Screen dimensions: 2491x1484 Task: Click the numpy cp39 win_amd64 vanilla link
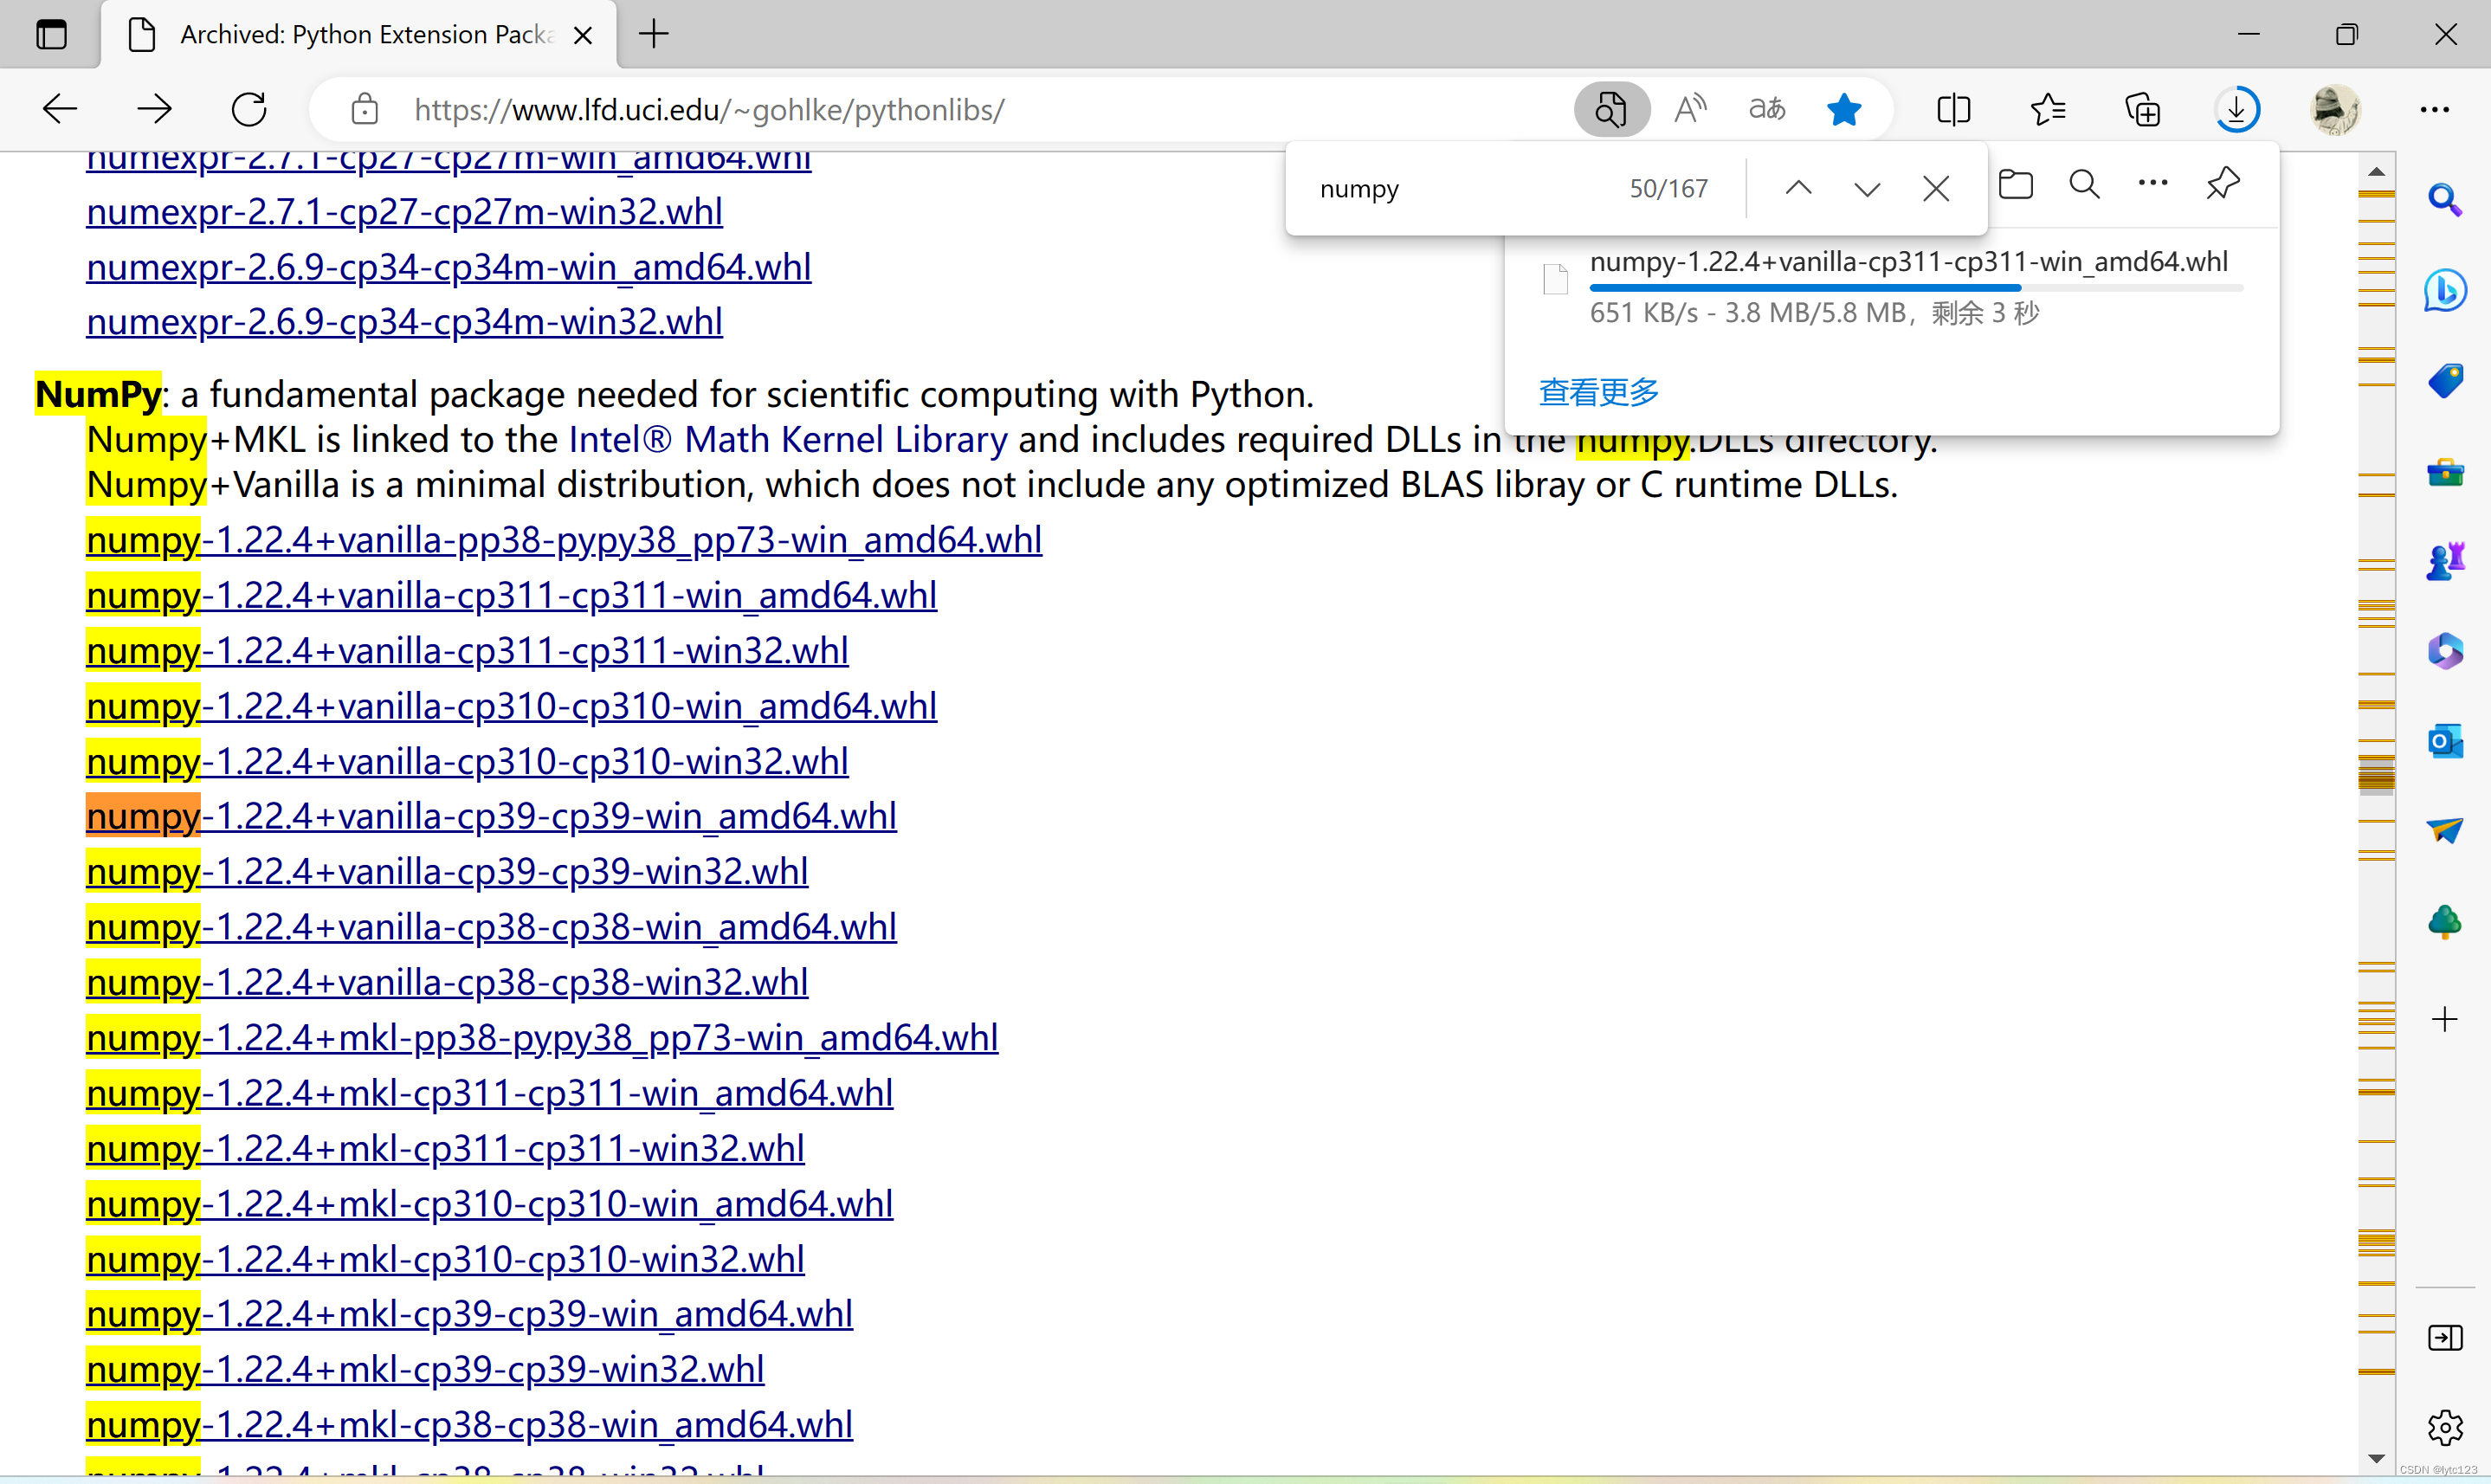click(491, 816)
